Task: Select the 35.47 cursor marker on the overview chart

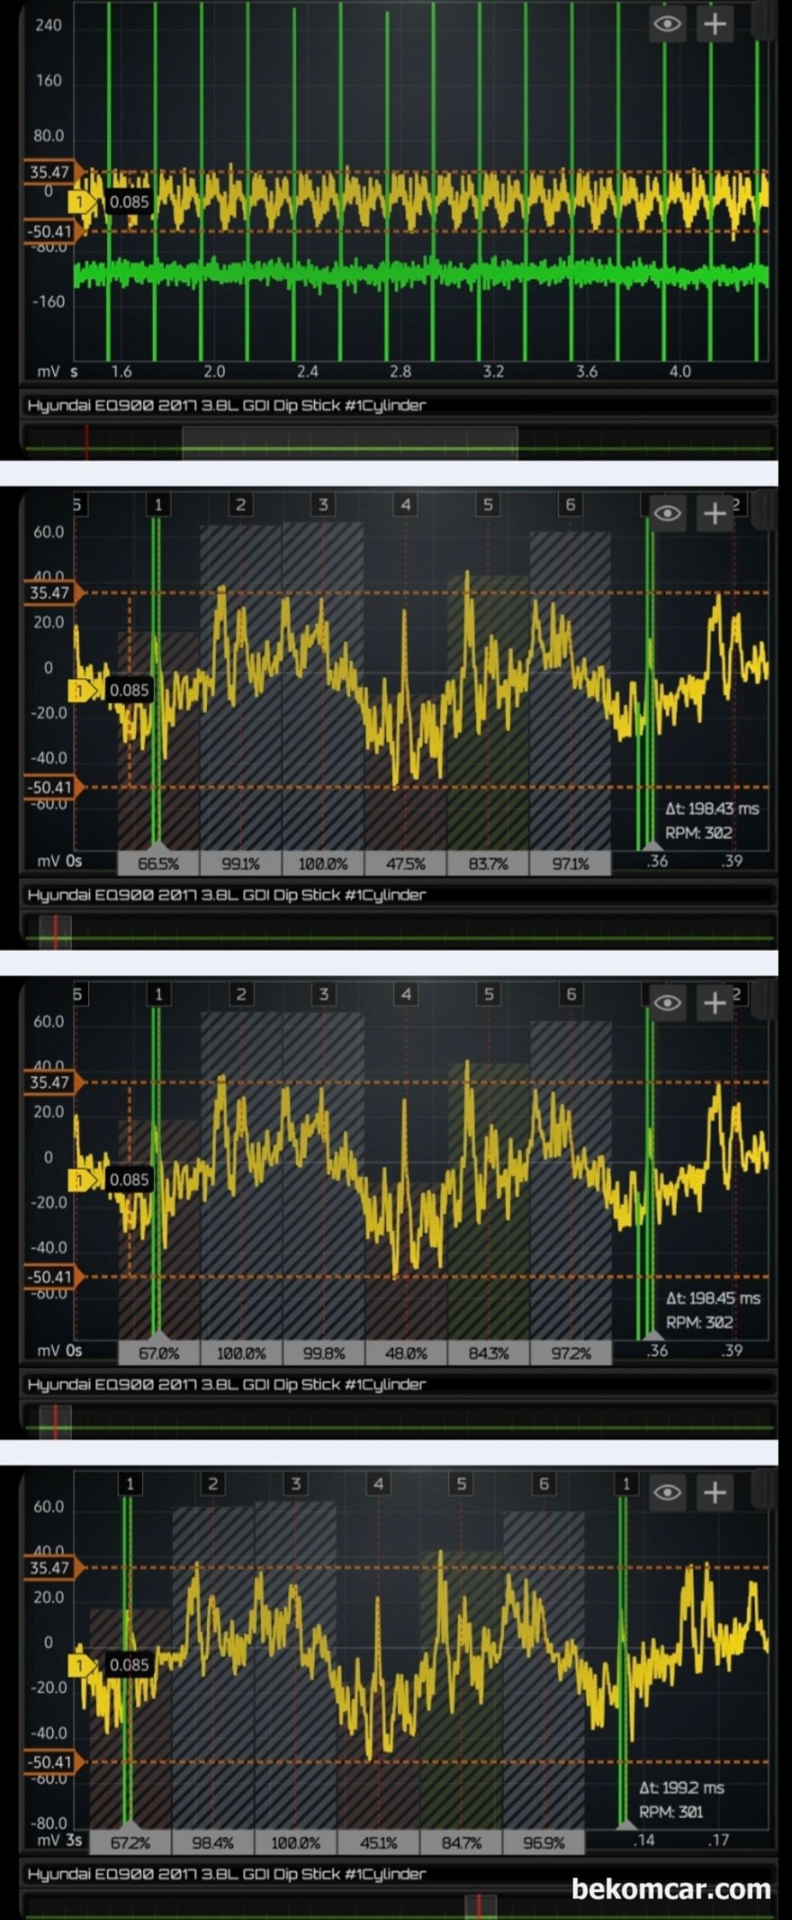Action: click(52, 173)
